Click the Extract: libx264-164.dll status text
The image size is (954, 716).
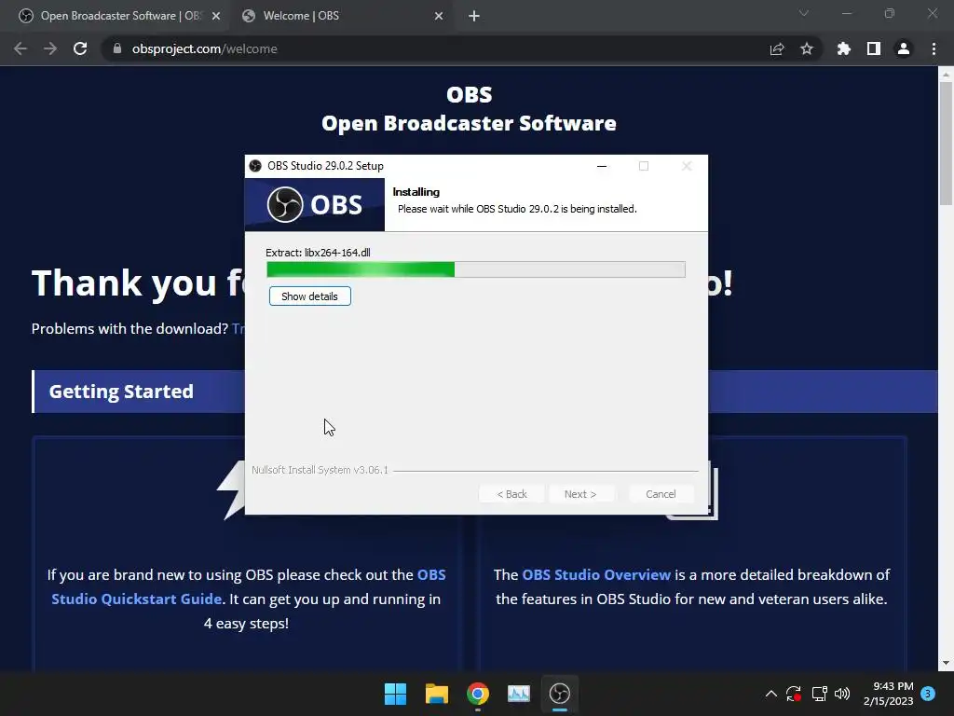(x=318, y=253)
